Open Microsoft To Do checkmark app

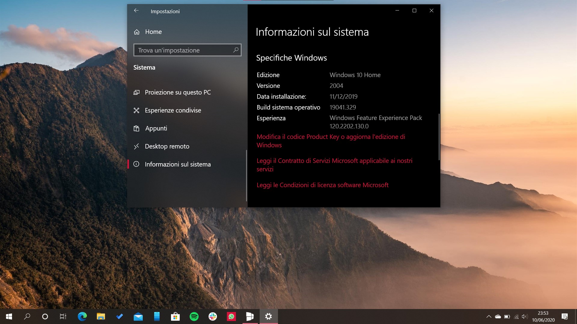(x=119, y=316)
